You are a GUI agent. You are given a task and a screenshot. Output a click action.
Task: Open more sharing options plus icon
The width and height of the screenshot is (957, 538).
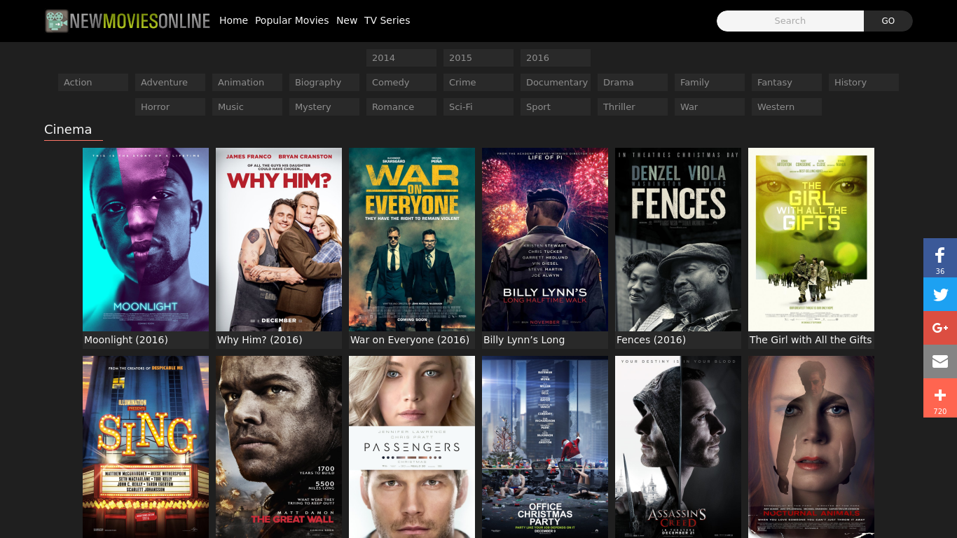940,397
